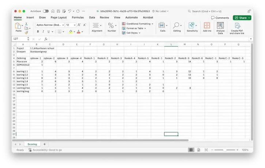Switch to the Draw tab

pos(42,18)
